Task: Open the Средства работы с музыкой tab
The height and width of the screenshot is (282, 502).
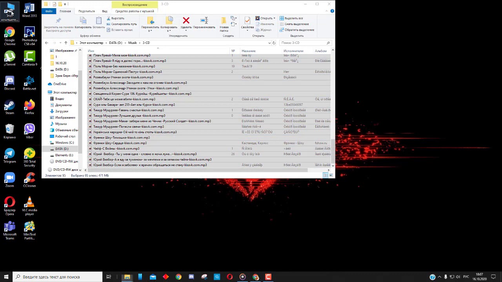Action: 135,11
